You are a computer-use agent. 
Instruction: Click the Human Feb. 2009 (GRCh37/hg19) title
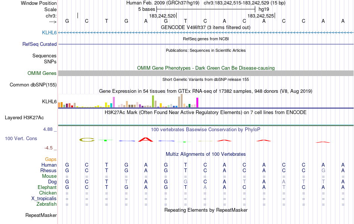(x=163, y=3)
